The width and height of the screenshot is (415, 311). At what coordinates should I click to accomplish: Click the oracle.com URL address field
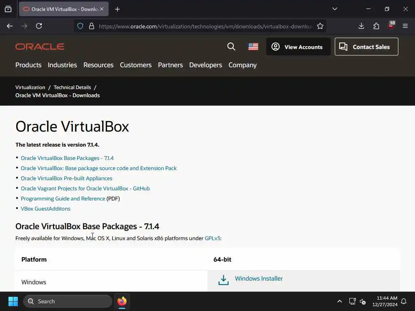point(205,26)
